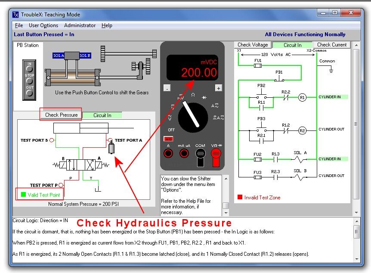The width and height of the screenshot is (371, 273).
Task: Click the mA uA input jack
Action: pos(184,153)
